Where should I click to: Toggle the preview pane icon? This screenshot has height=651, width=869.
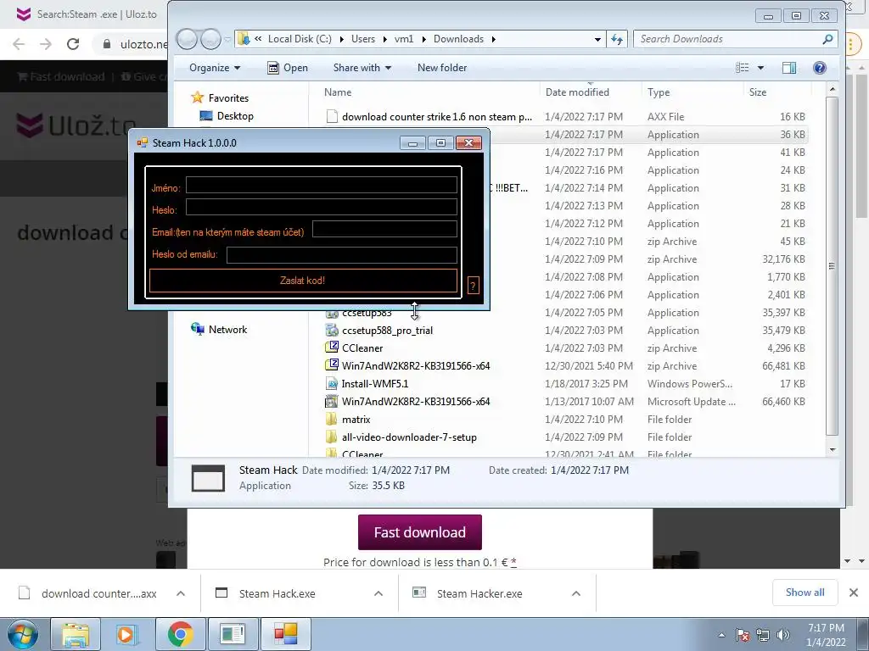tap(789, 68)
